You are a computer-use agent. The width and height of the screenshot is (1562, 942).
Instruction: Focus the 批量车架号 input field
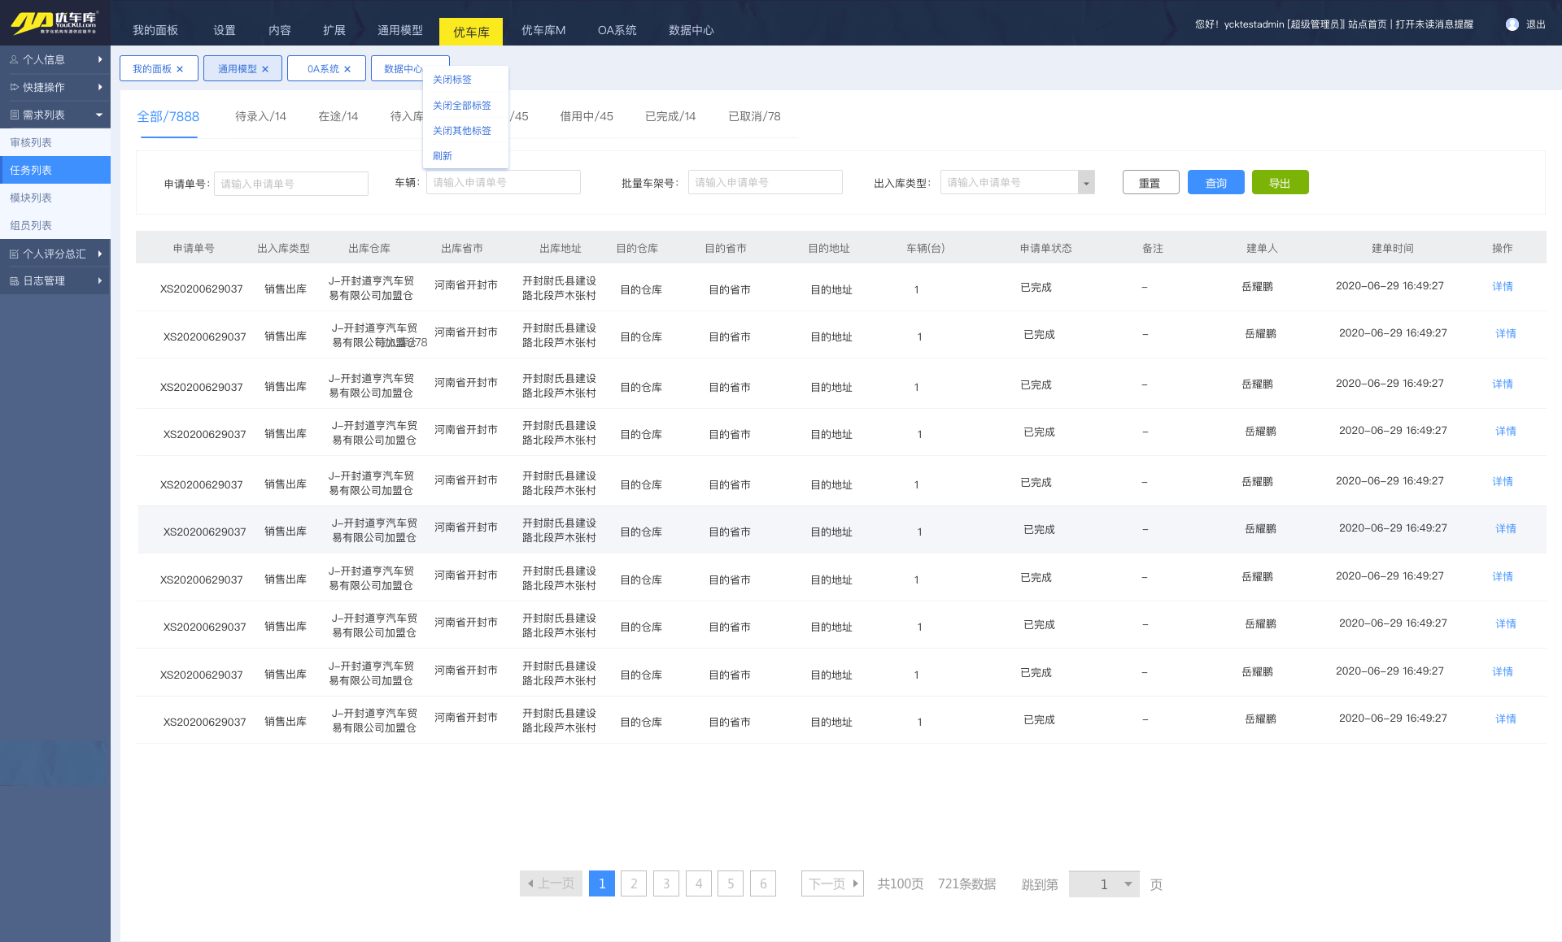click(764, 183)
